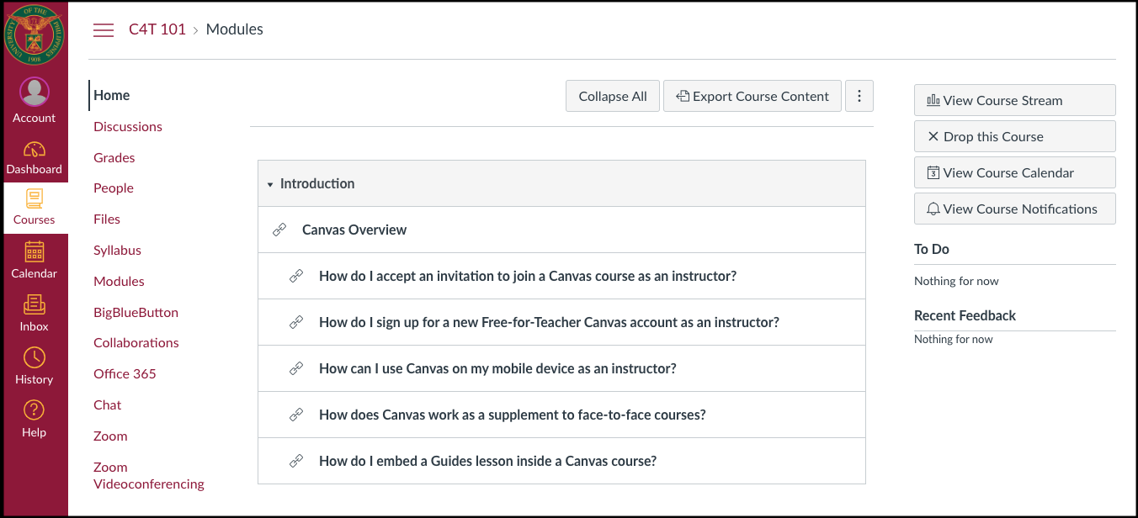Open Help in the global sidebar

[x=35, y=419]
